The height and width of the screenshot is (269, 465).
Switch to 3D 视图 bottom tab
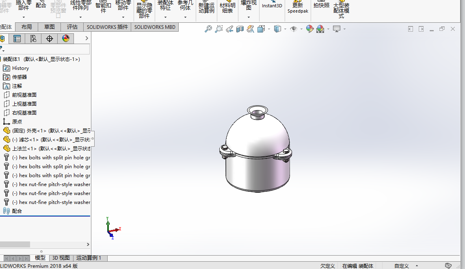click(x=61, y=258)
